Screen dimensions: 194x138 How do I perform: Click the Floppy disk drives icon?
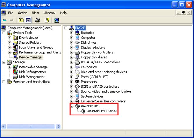point(77,57)
